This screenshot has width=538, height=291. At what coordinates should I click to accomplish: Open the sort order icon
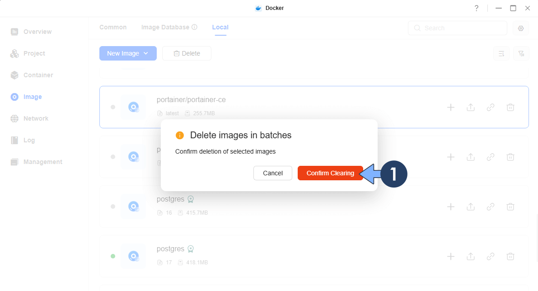pos(501,53)
